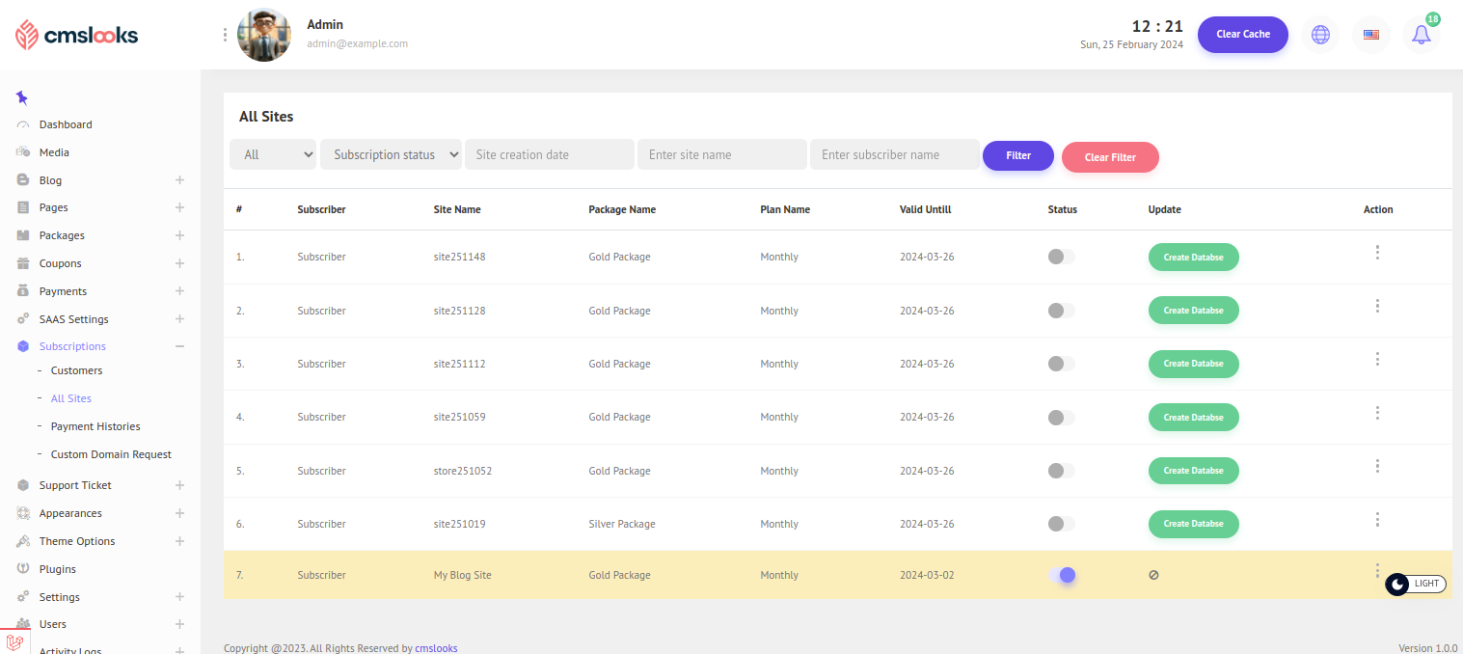Switch the LIGHT theme mode toggle
Screen dimensions: 1463x654
pyautogui.click(x=1415, y=584)
